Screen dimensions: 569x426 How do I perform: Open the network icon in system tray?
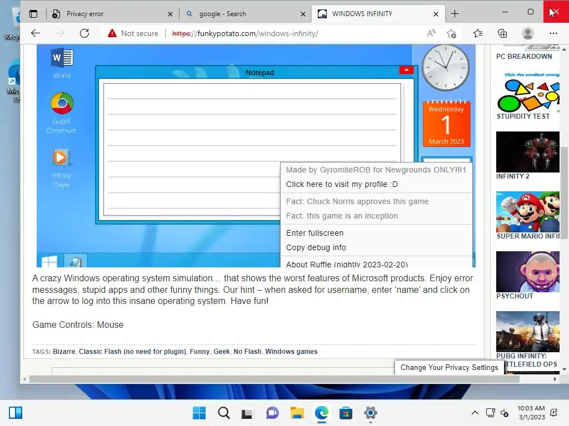coord(490,413)
